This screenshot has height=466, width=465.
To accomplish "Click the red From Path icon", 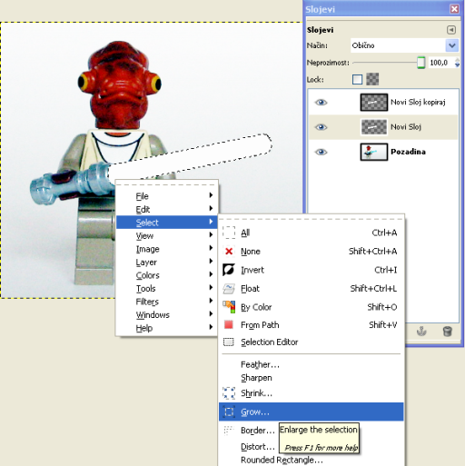I will (229, 325).
